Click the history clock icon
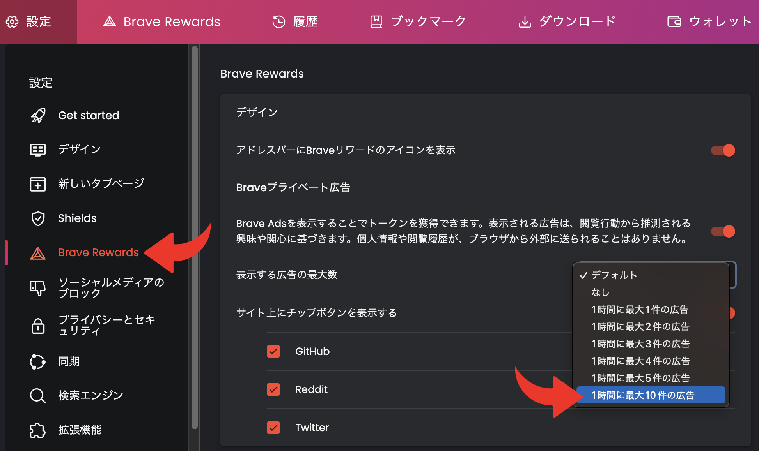 (x=279, y=22)
